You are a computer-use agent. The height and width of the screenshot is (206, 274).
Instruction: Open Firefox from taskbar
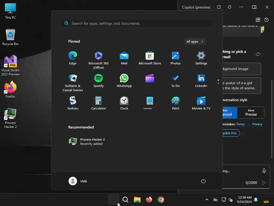tap(149, 200)
